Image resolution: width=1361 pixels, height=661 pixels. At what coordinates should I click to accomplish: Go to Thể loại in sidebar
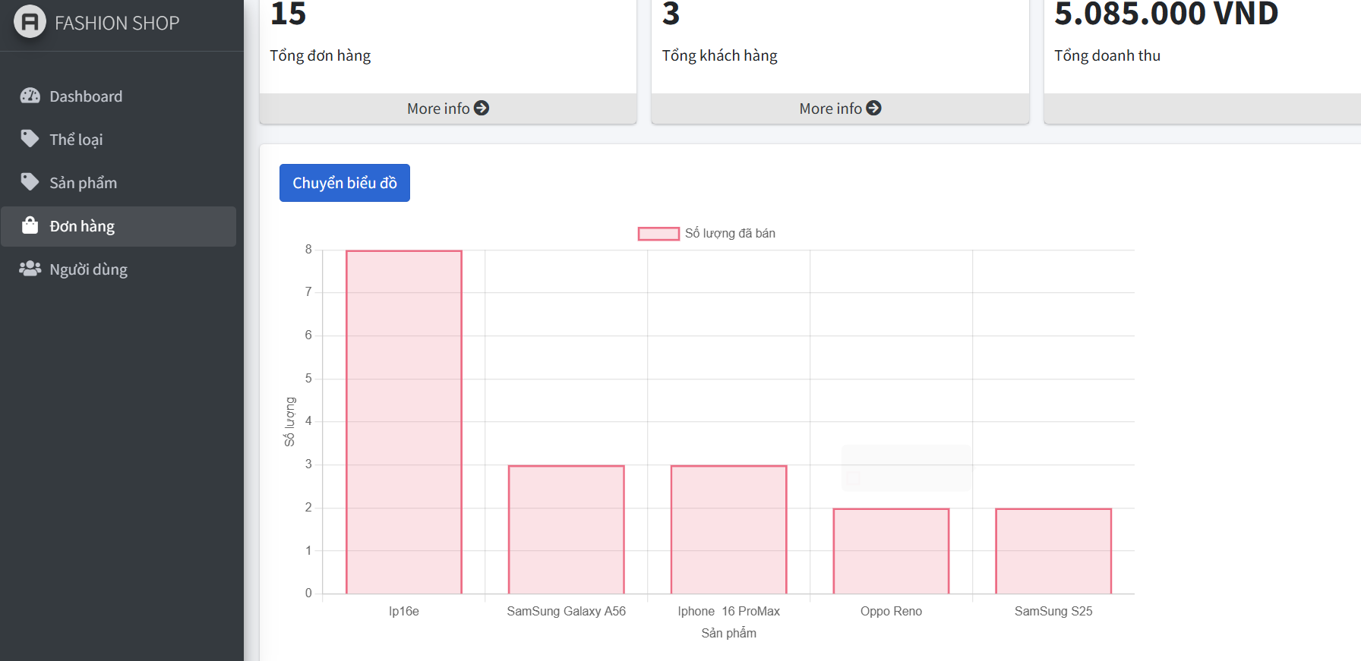point(118,140)
